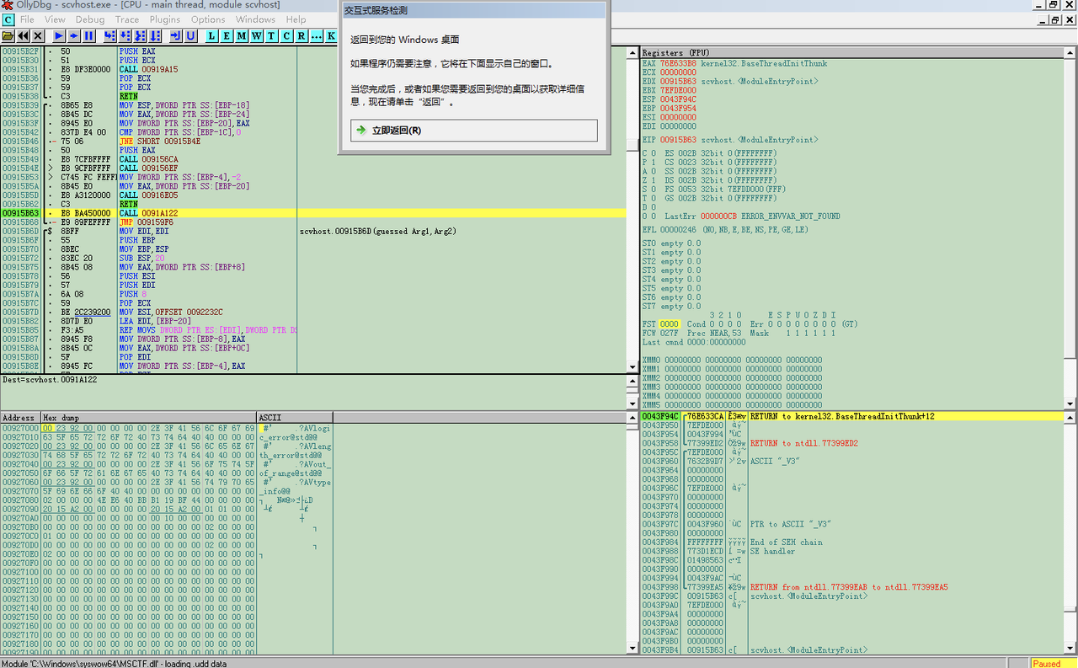Open the Windows menu

pyautogui.click(x=255, y=19)
